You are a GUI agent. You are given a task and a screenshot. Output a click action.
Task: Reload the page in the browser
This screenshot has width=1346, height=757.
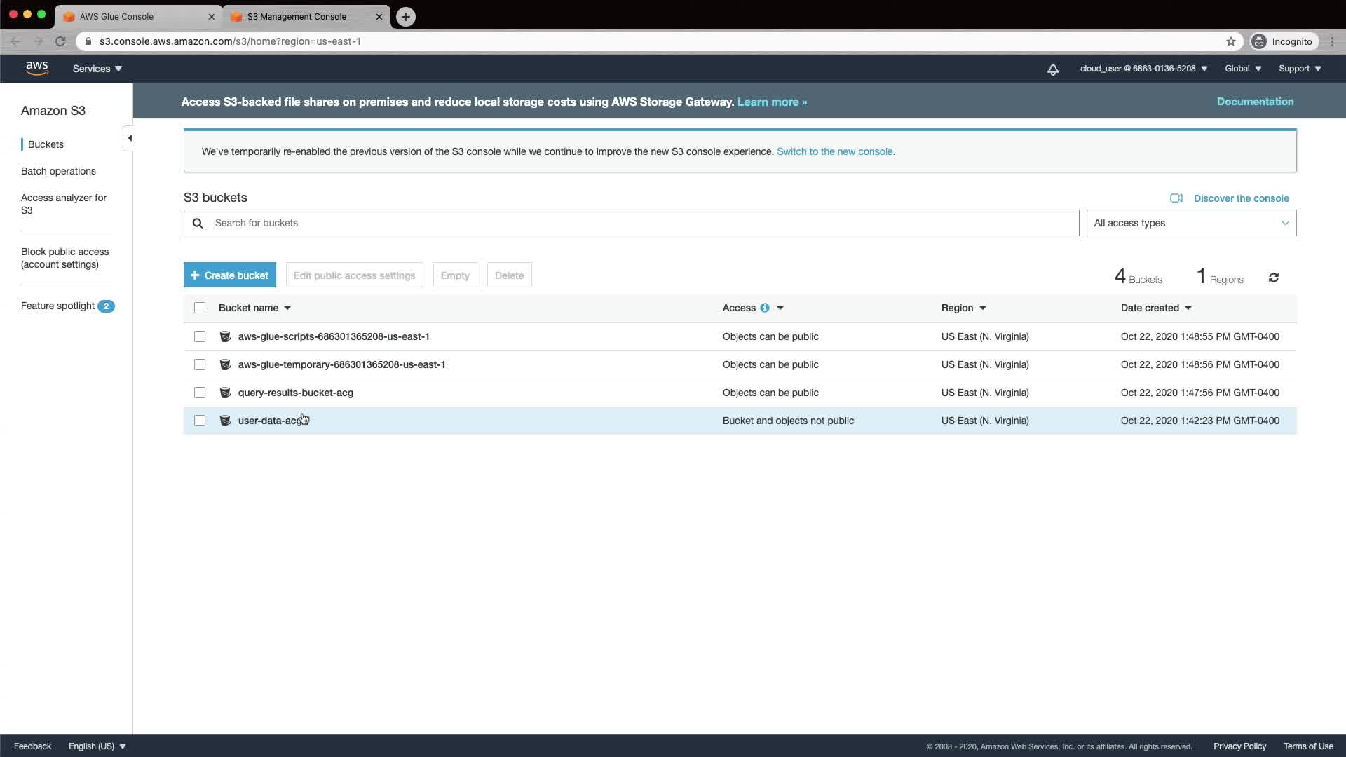(60, 41)
